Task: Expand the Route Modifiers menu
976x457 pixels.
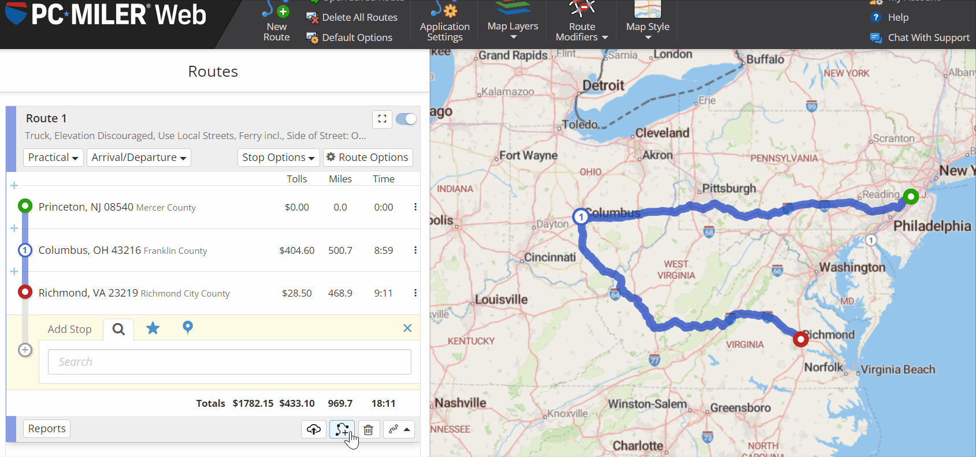Action: pyautogui.click(x=581, y=22)
